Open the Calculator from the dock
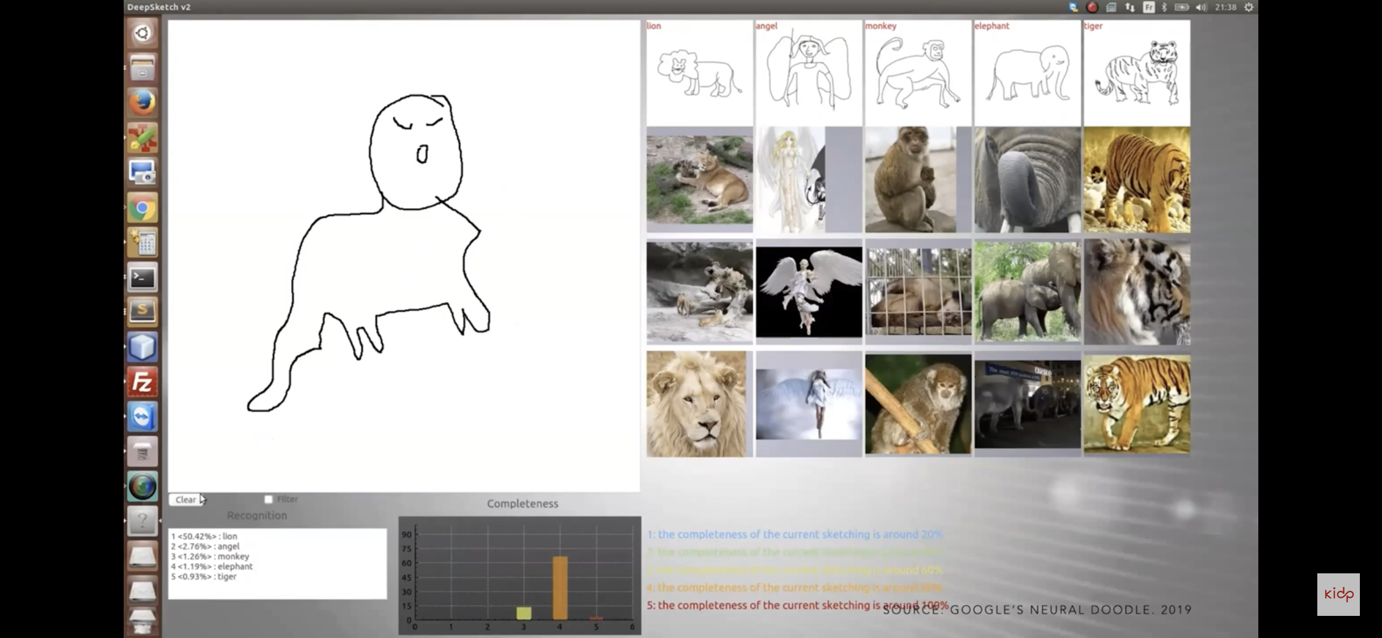The width and height of the screenshot is (1382, 638). [143, 243]
